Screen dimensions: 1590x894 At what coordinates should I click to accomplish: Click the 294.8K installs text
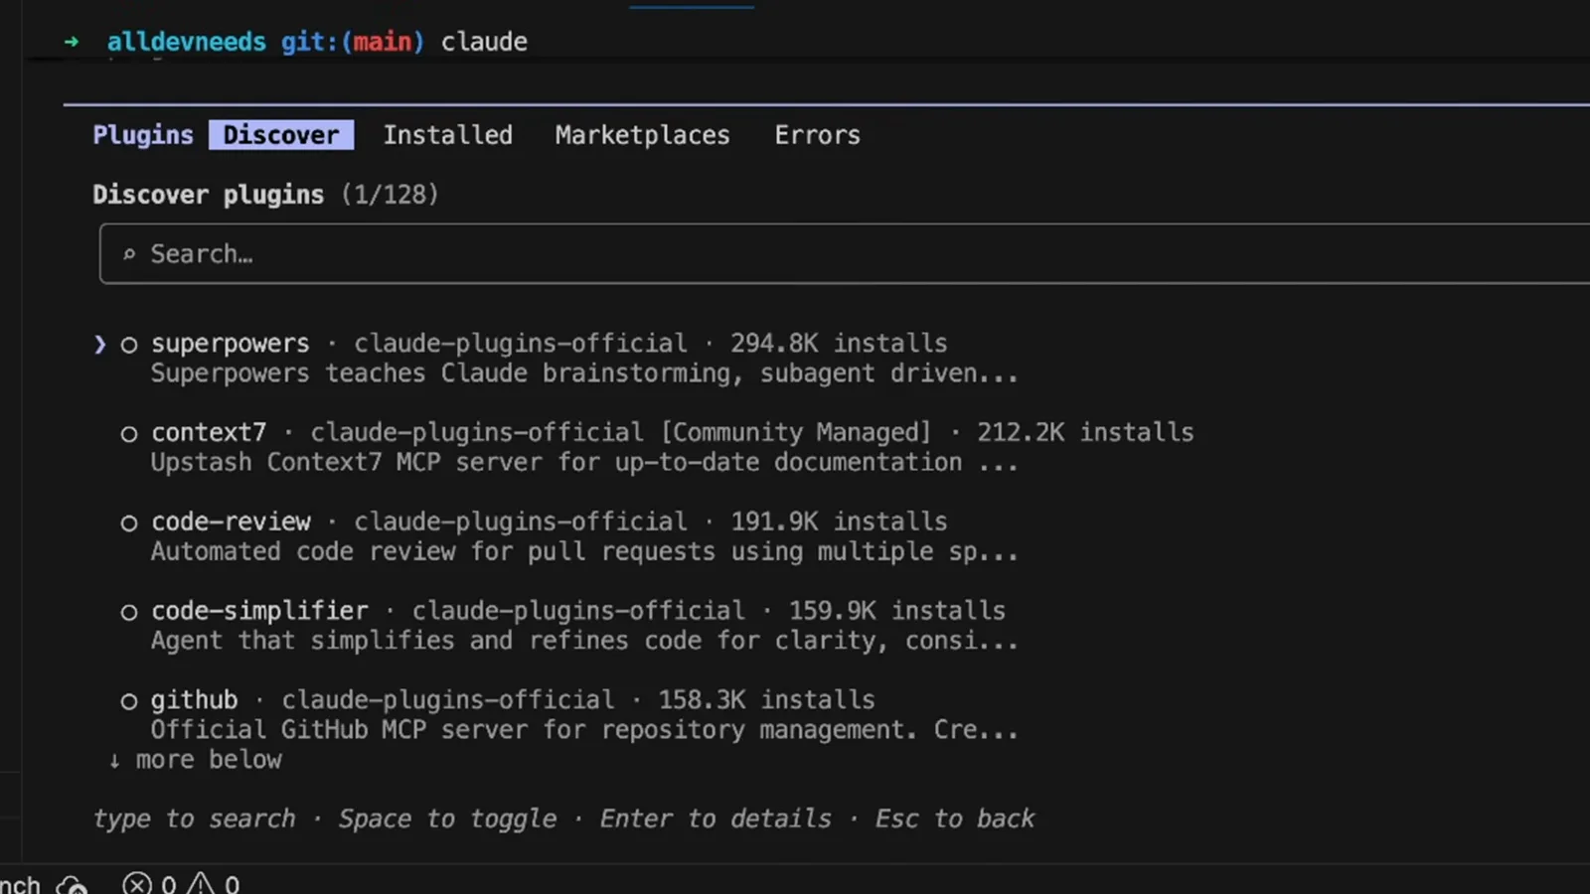839,344
